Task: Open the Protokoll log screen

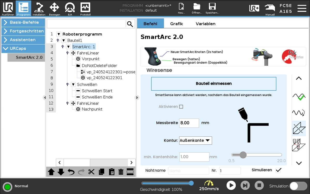Action: tap(85, 8)
